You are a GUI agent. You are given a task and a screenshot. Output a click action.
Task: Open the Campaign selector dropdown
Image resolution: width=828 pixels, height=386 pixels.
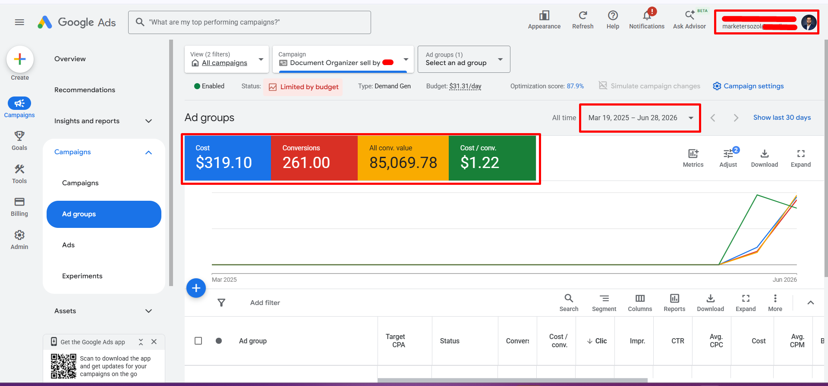343,59
